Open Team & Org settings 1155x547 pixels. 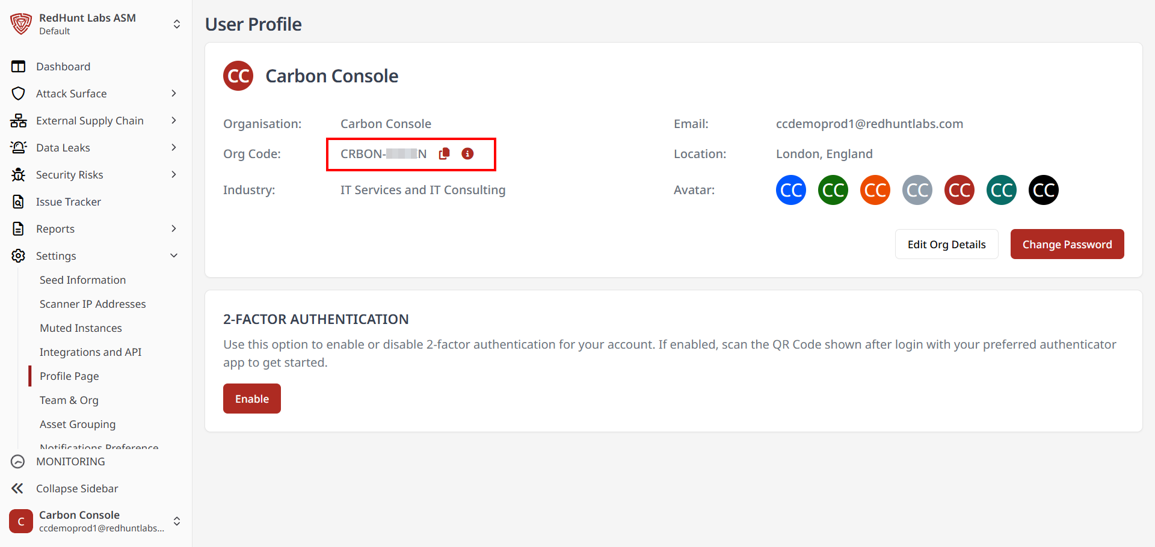pyautogui.click(x=69, y=400)
